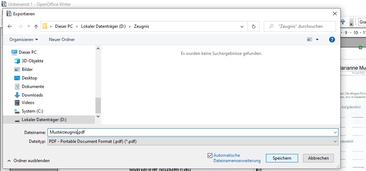Image resolution: width=366 pixels, height=171 pixels.
Task: Expand the Dateityp PDF format dropdown
Action: point(335,141)
